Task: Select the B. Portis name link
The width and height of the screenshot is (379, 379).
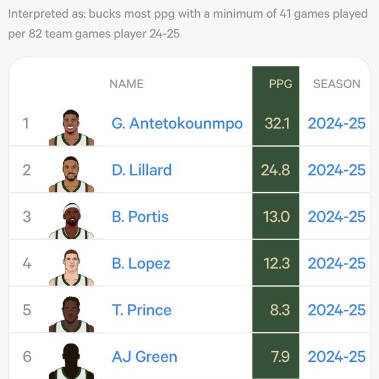Action: (x=140, y=217)
